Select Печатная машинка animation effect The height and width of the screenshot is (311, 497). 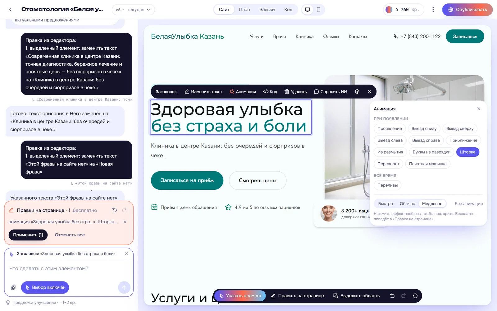[x=428, y=164]
